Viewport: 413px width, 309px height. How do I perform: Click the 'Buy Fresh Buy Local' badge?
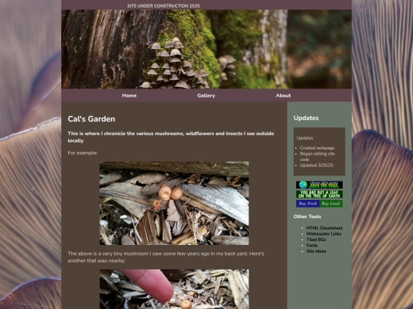(319, 204)
